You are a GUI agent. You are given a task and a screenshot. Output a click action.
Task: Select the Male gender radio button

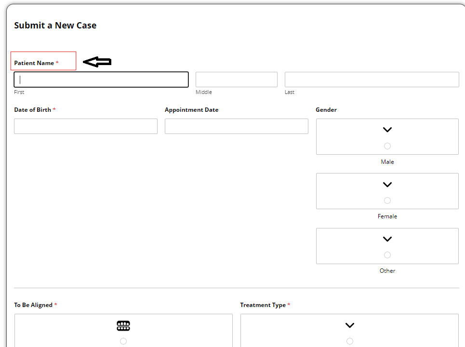[x=387, y=146]
